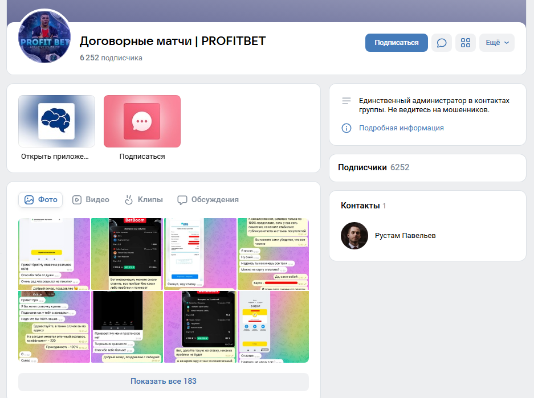Click the Фото picture icon
The width and height of the screenshot is (534, 398).
coord(29,200)
